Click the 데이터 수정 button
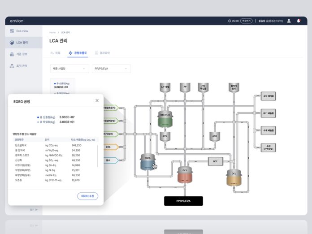This screenshot has height=234, width=312. pos(87,196)
